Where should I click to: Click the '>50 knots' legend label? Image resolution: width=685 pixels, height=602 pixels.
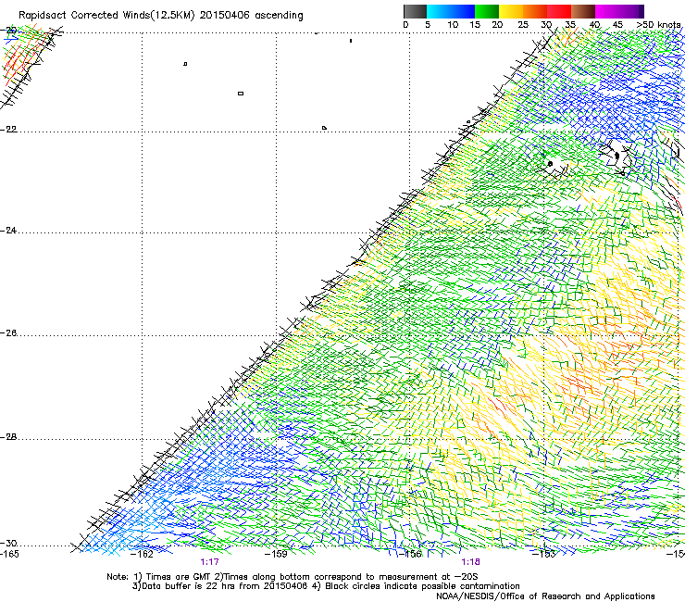(659, 25)
